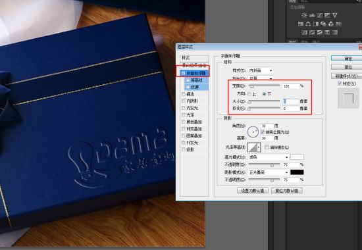Click the 高度 altitude field showing 30
This screenshot has height=250, width=362.
click(x=267, y=138)
